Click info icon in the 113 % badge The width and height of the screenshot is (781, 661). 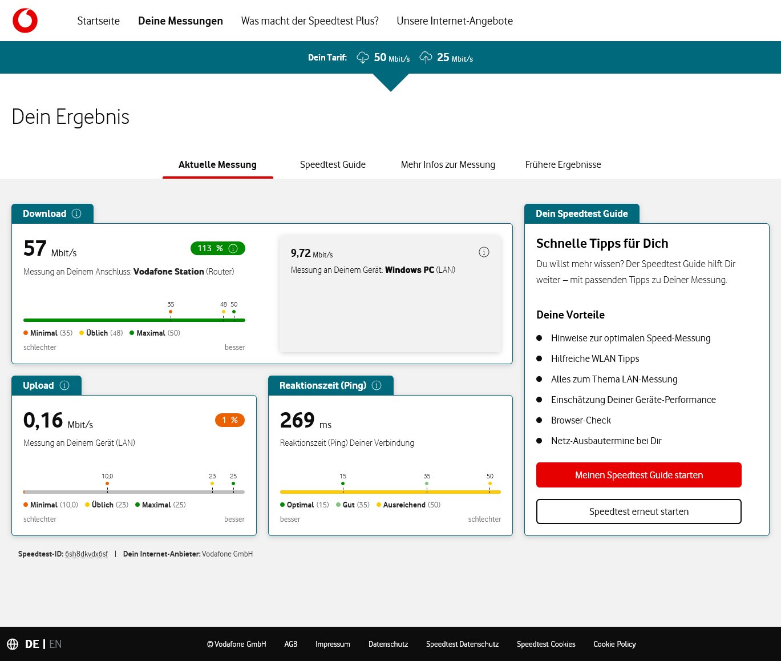(x=233, y=248)
